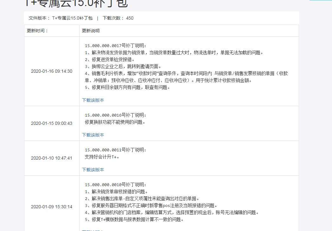This screenshot has height=231, width=332.
Task: Click the 下载次数 450 counter
Action: 118,18
